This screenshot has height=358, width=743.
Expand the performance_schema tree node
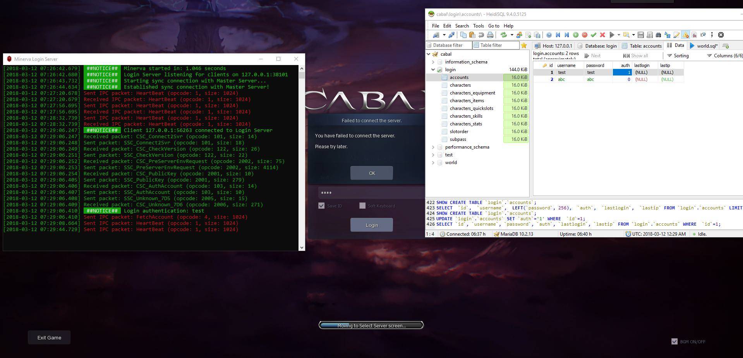click(x=433, y=147)
